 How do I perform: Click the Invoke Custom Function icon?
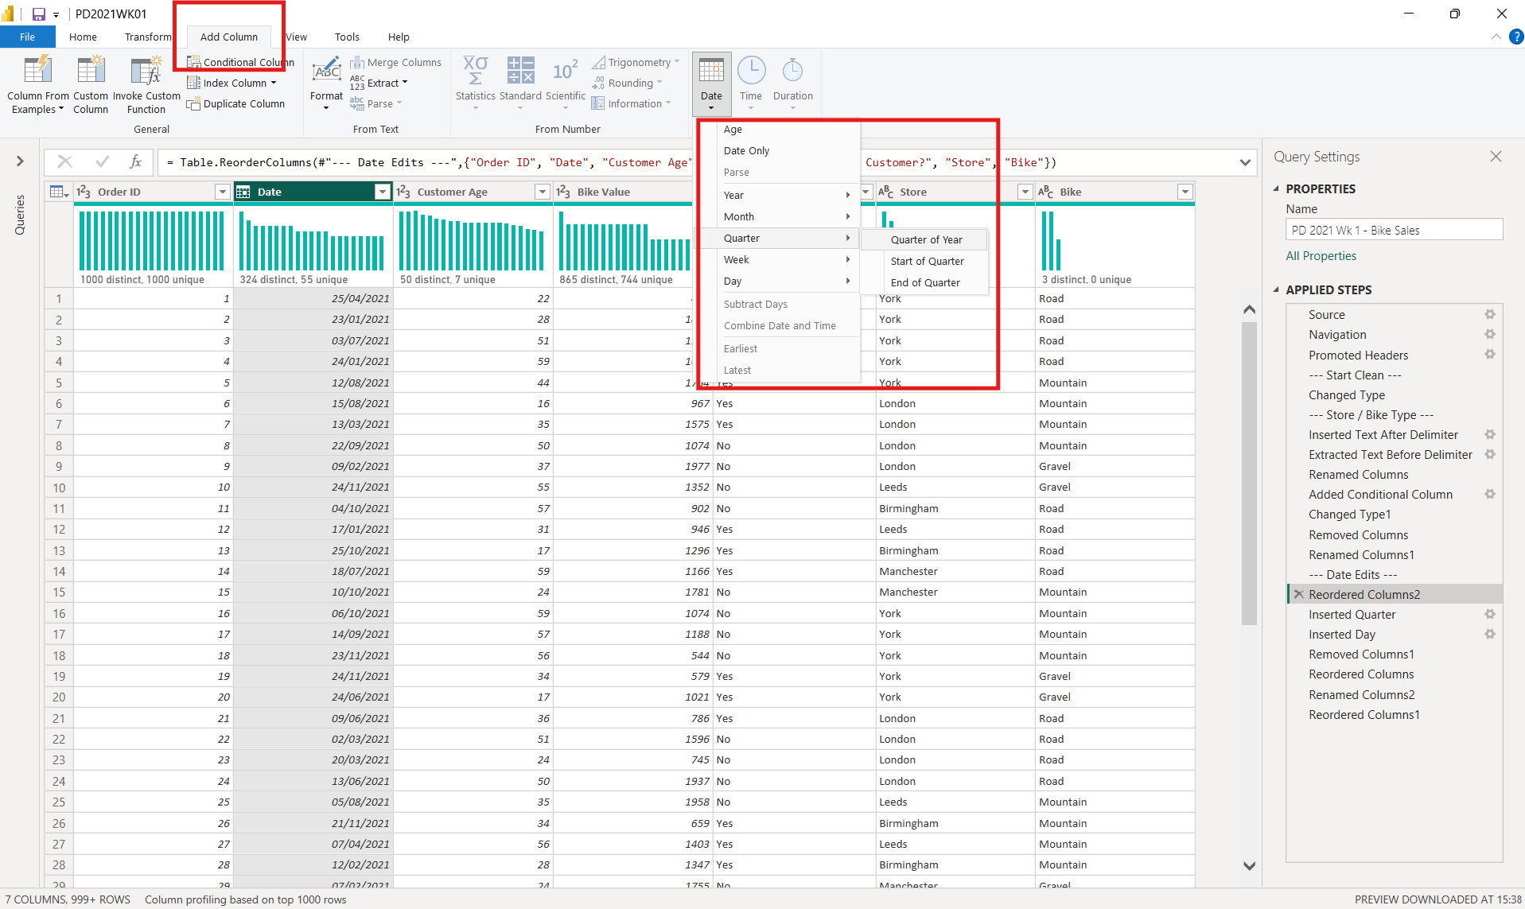[146, 72]
